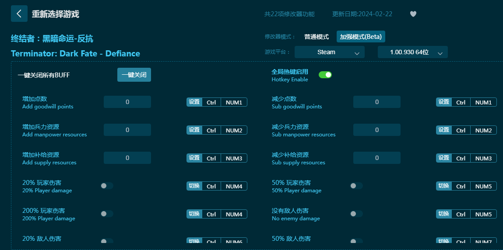Screen dimensions: 503x250
Task: Select 加强模式(Beta) trainer mode
Action: pyautogui.click(x=361, y=37)
